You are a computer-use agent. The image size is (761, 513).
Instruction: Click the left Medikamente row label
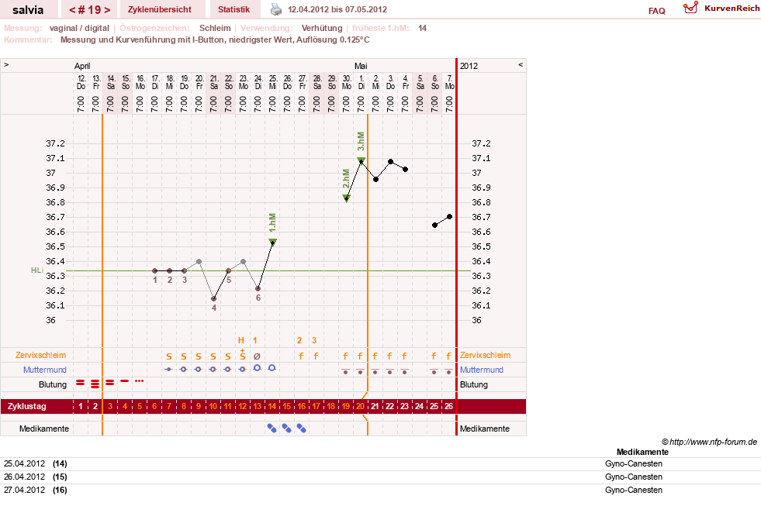(44, 429)
